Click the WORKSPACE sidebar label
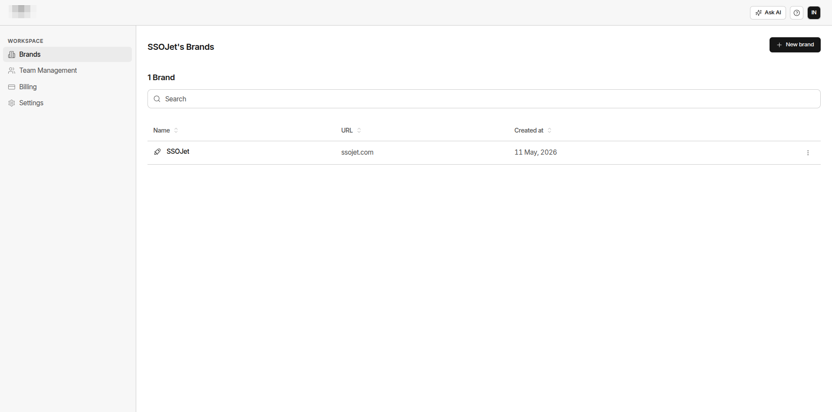The image size is (832, 412). pyautogui.click(x=25, y=41)
